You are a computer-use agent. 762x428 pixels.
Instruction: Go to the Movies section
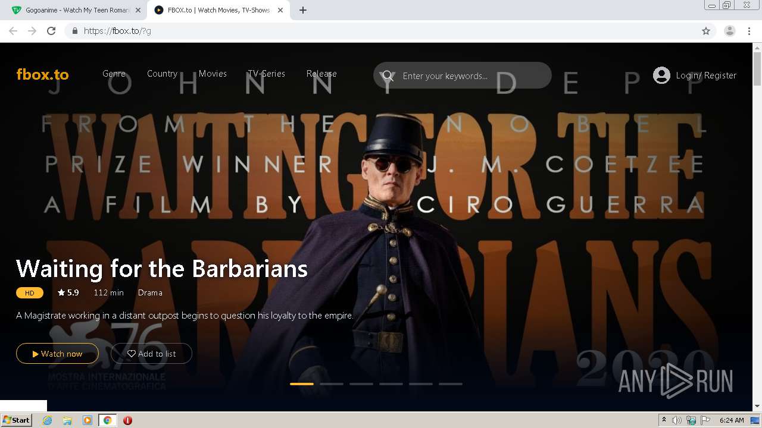pos(213,74)
